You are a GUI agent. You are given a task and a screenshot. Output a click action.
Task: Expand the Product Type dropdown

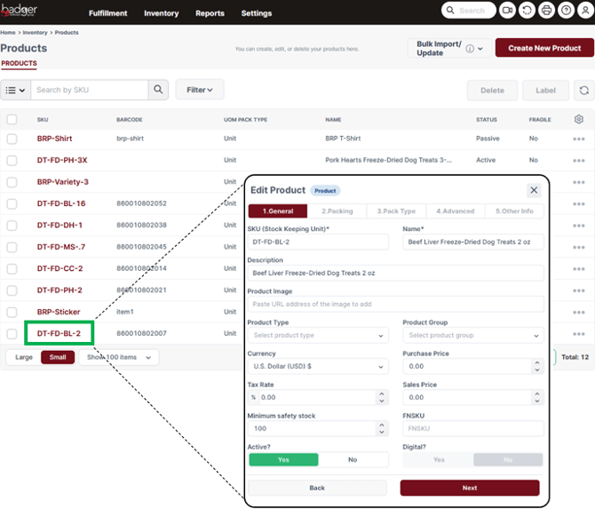tap(318, 336)
